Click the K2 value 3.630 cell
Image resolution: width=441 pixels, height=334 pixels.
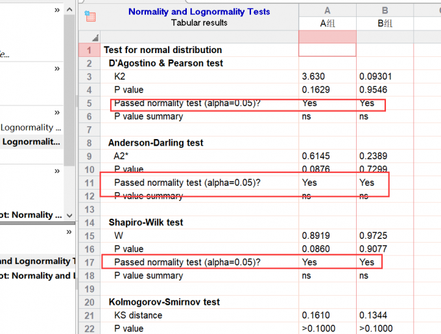pos(327,76)
